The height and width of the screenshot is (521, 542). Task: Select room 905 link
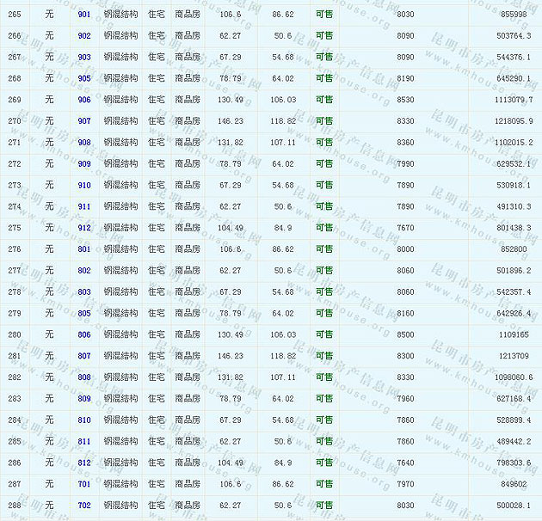pos(83,78)
